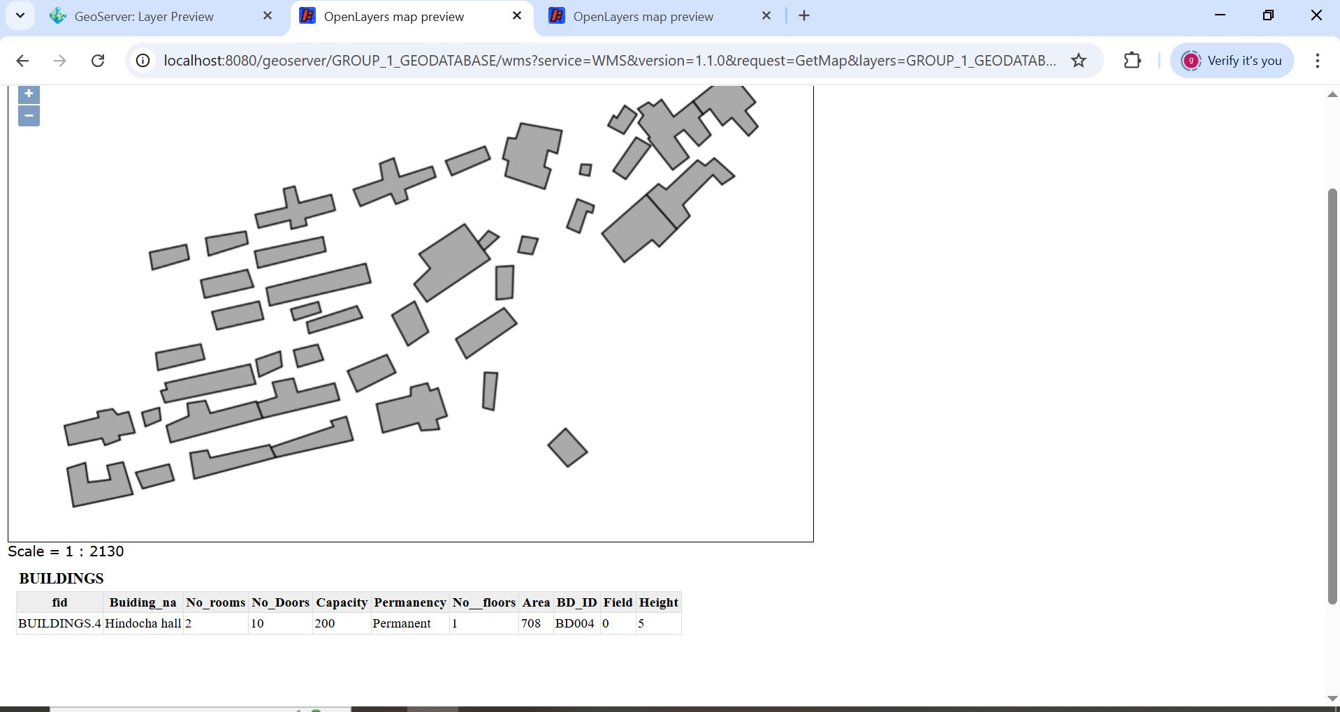Click the Verify it's you profile button
Viewport: 1340px width, 712px height.
point(1232,61)
